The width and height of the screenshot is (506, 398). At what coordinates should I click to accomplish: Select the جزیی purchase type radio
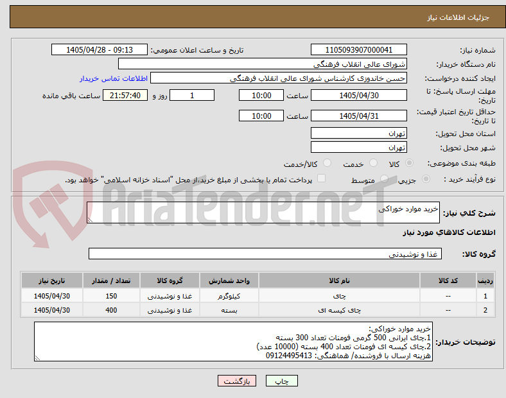tap(426, 179)
